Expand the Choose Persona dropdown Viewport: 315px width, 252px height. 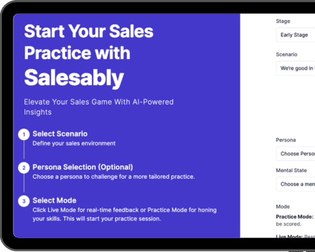[295, 154]
